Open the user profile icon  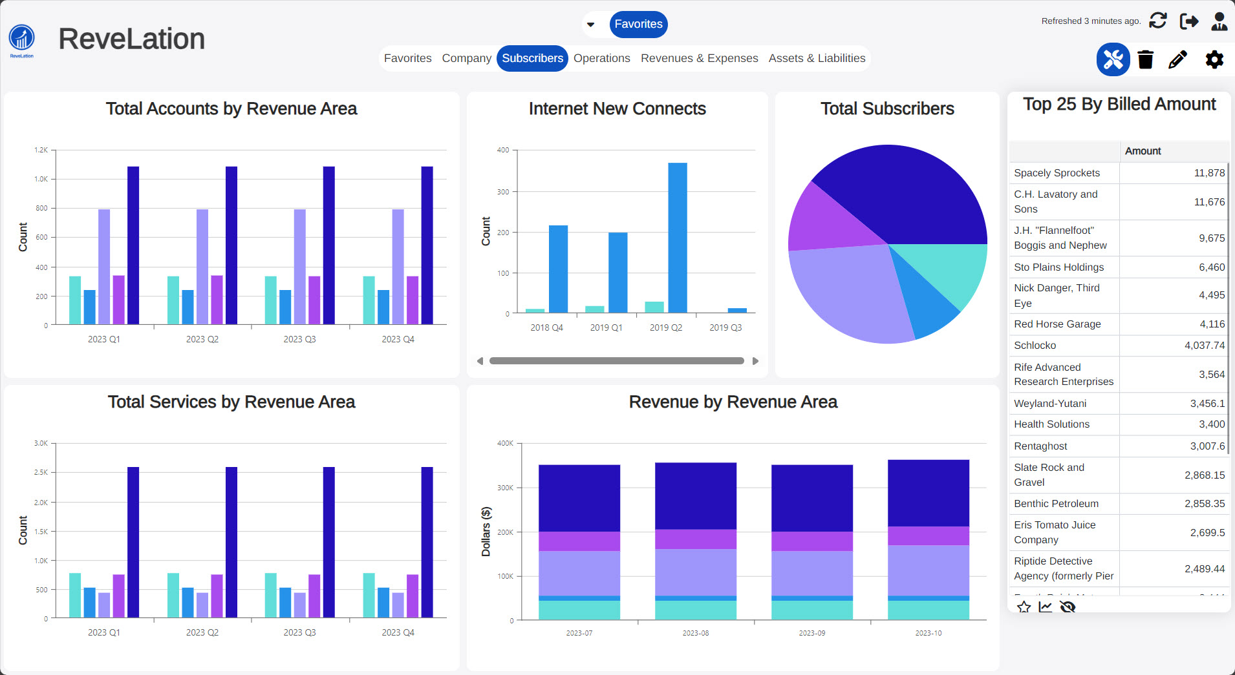coord(1219,21)
